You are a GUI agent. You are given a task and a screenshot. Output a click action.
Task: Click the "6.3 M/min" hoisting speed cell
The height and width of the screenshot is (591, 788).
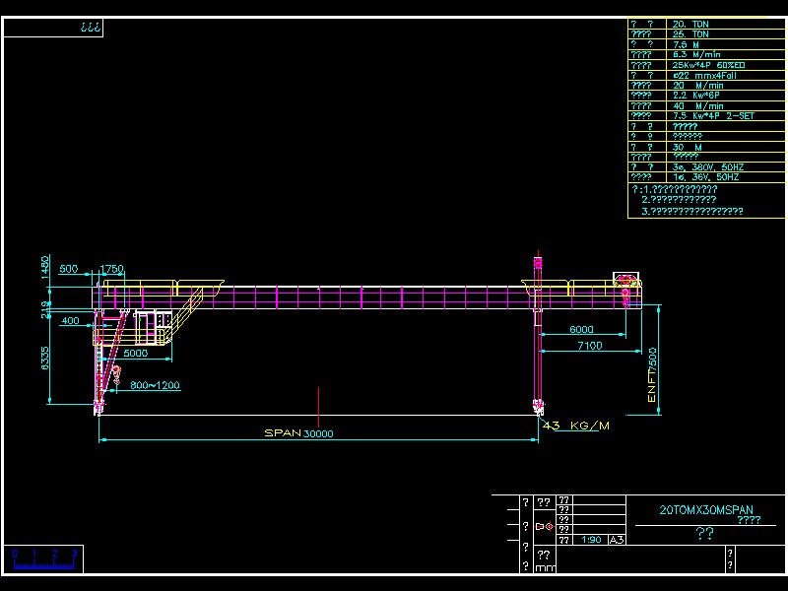tap(694, 55)
